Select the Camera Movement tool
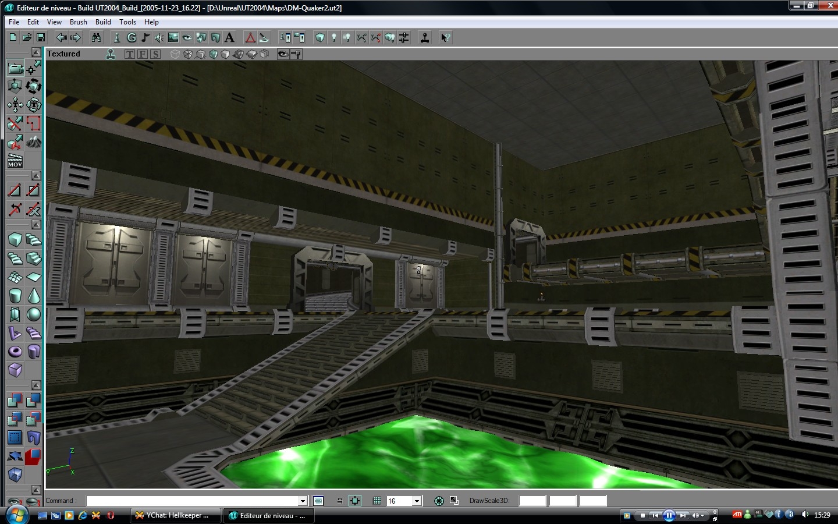The image size is (838, 524). pos(15,68)
